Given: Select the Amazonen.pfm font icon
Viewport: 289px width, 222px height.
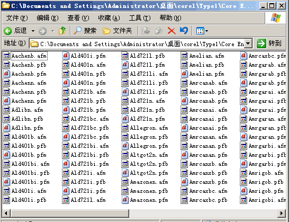Looking at the screenshot, I should (125, 200).
